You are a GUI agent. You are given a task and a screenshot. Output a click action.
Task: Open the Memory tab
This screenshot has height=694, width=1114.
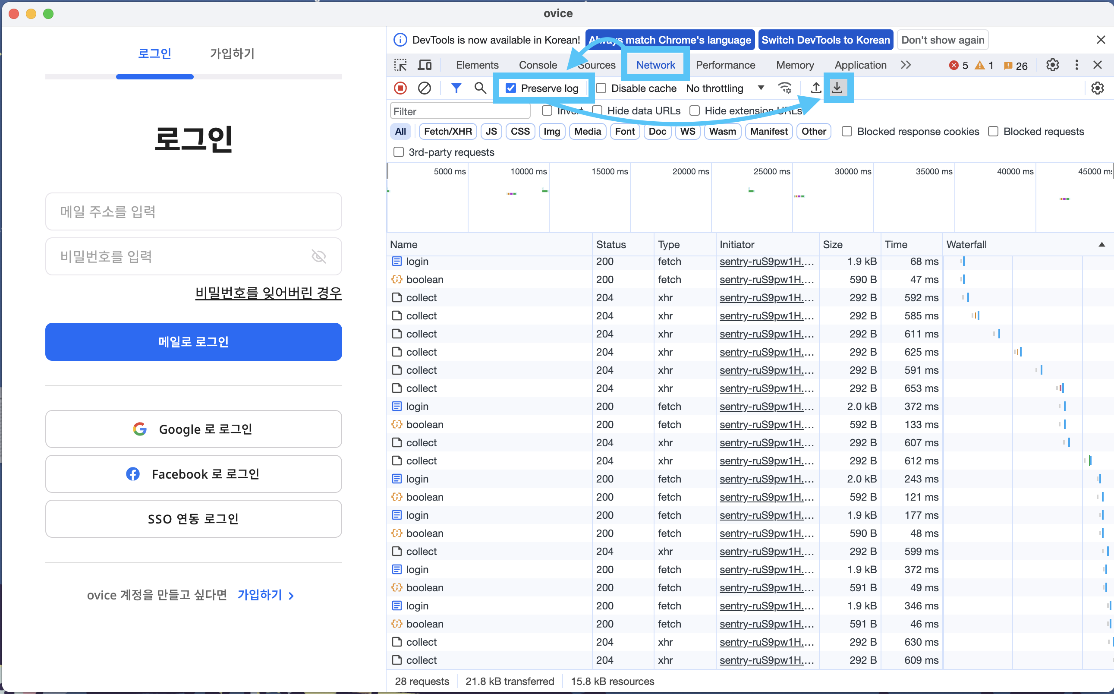[x=795, y=65]
